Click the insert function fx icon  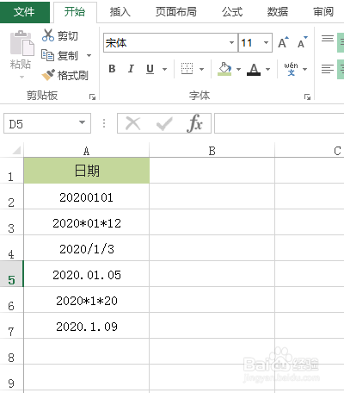pyautogui.click(x=195, y=123)
